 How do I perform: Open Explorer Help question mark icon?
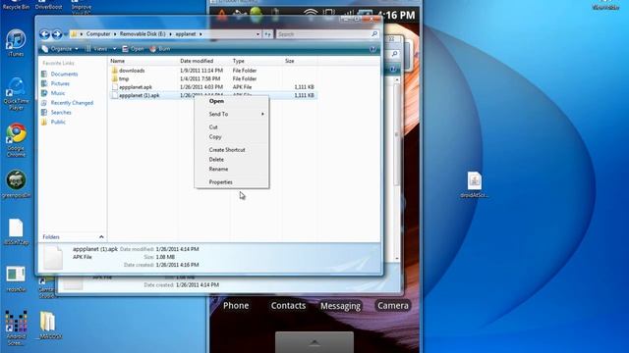pos(372,49)
